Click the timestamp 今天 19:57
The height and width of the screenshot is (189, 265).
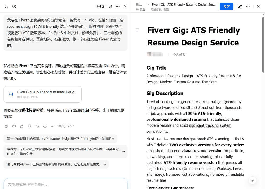coord(66,126)
